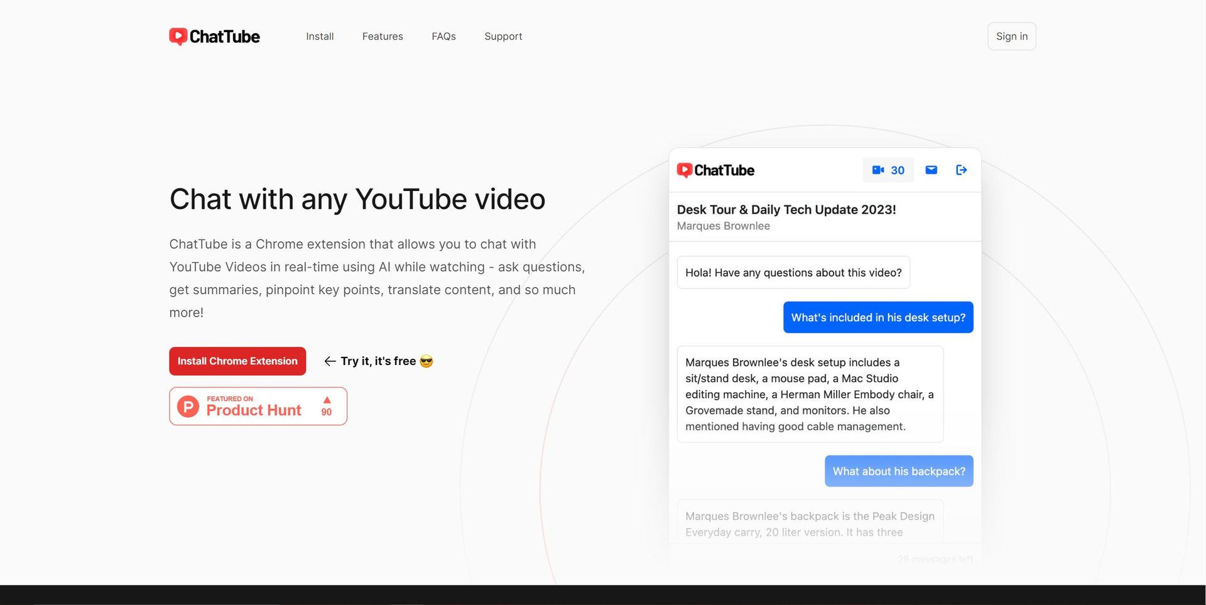Click the 'Hola!' greeting message bubble
Screen dimensions: 1206x605
(x=793, y=273)
